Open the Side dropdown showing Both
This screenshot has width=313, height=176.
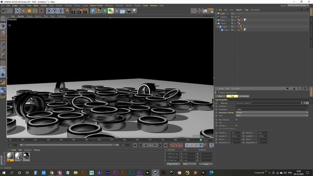272,115
